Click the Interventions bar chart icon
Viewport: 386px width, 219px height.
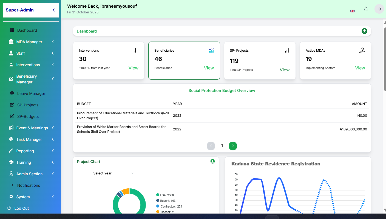click(135, 51)
